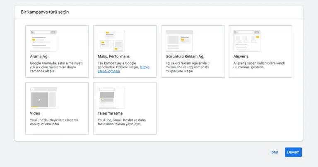Click the Talep Yaratma campaign illustration icon
318x167 pixels.
[111, 98]
